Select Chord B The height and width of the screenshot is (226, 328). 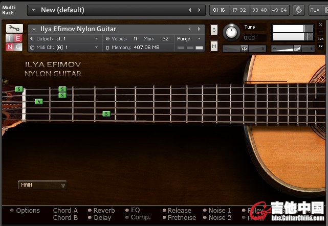[65, 218]
